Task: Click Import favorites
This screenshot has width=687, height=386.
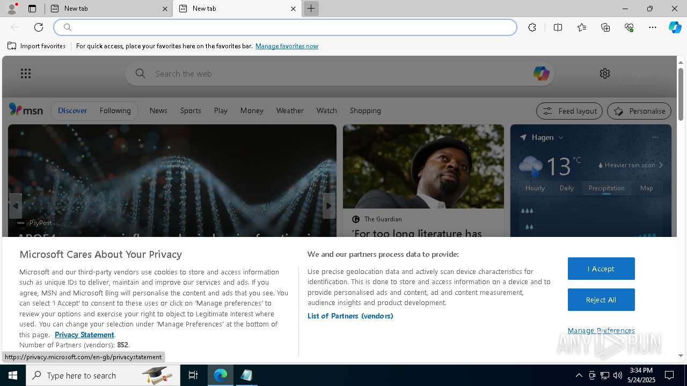Action: point(36,46)
